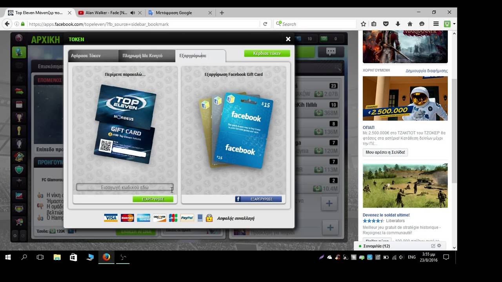Image resolution: width=502 pixels, height=282 pixels.
Task: Go to Firefox home page icon
Action: tap(410, 24)
